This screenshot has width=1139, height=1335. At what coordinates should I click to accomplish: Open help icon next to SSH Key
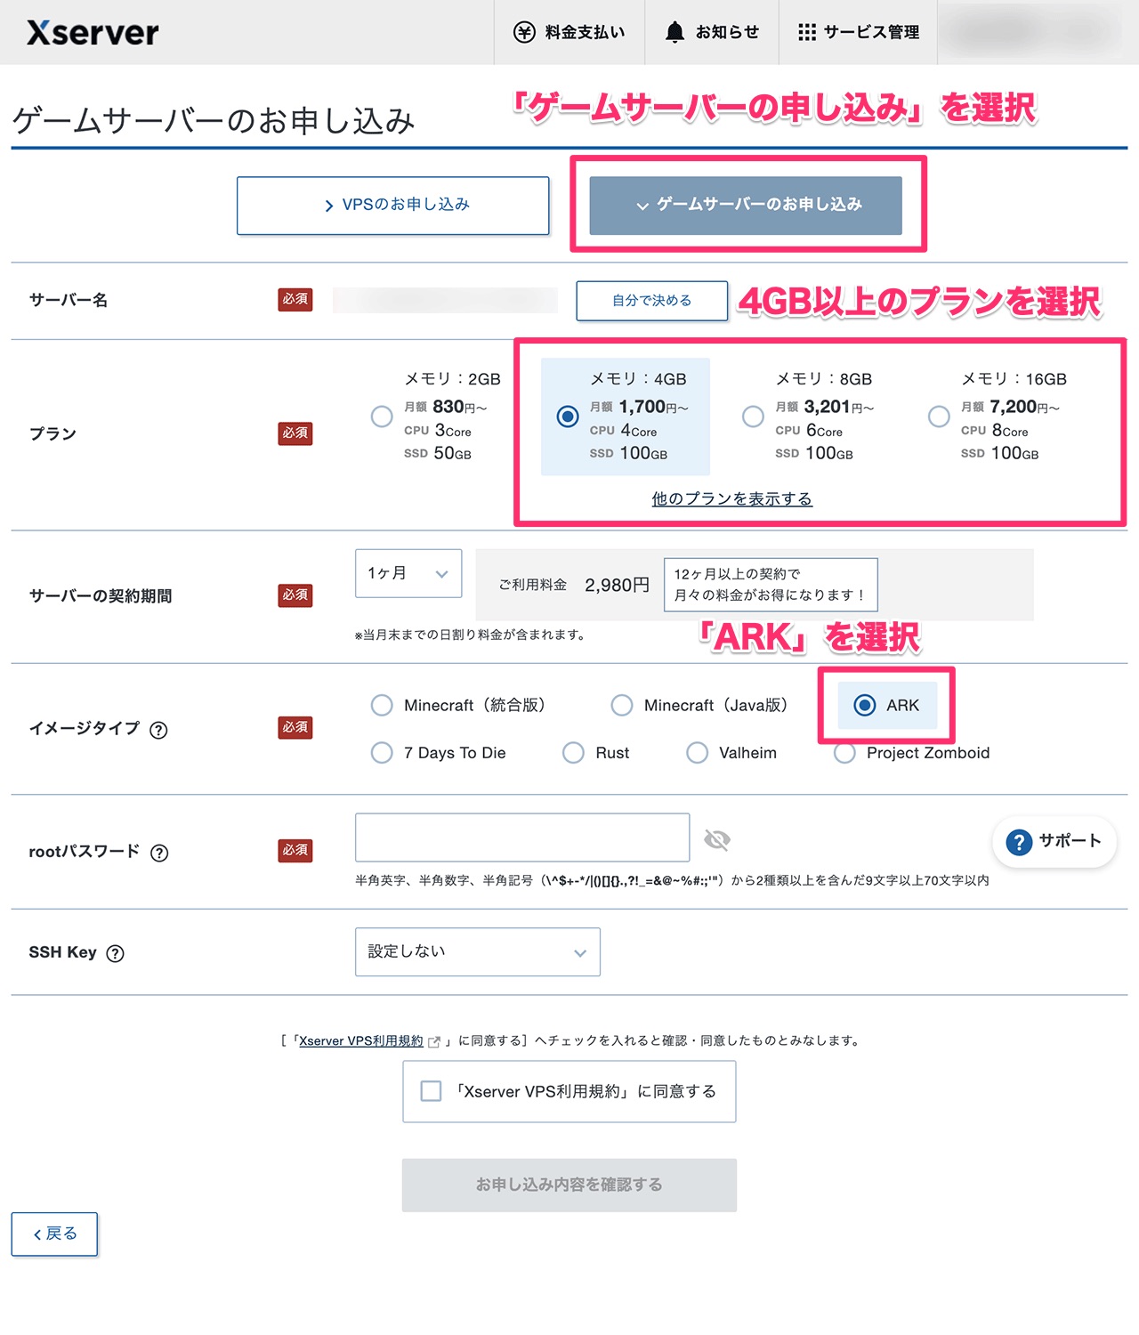(x=115, y=953)
